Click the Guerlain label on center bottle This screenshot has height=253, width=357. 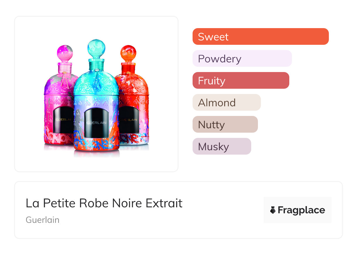point(96,123)
